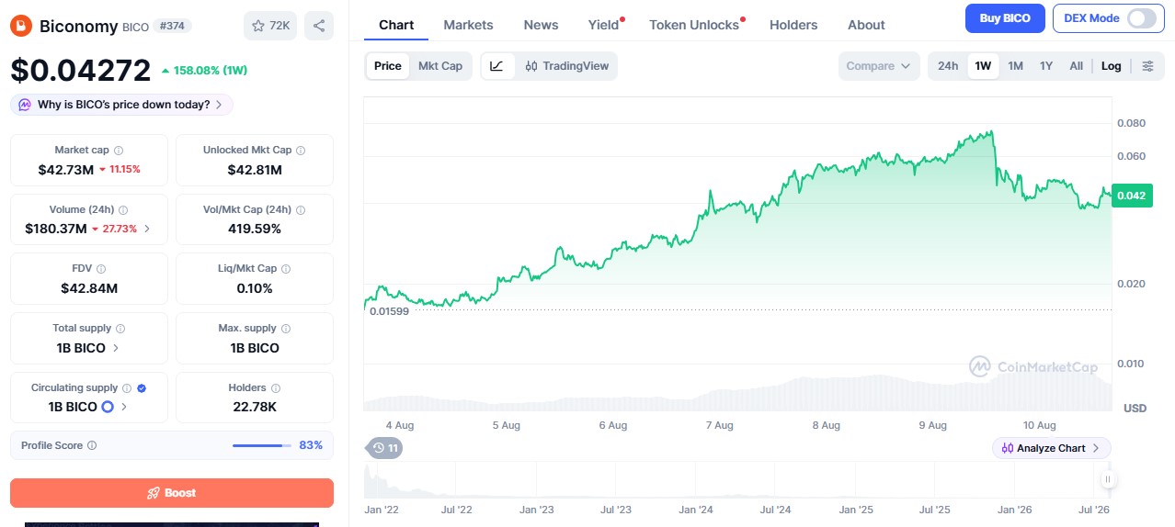The height and width of the screenshot is (527, 1175).
Task: Click info icon next to Holders
Action: click(x=276, y=387)
